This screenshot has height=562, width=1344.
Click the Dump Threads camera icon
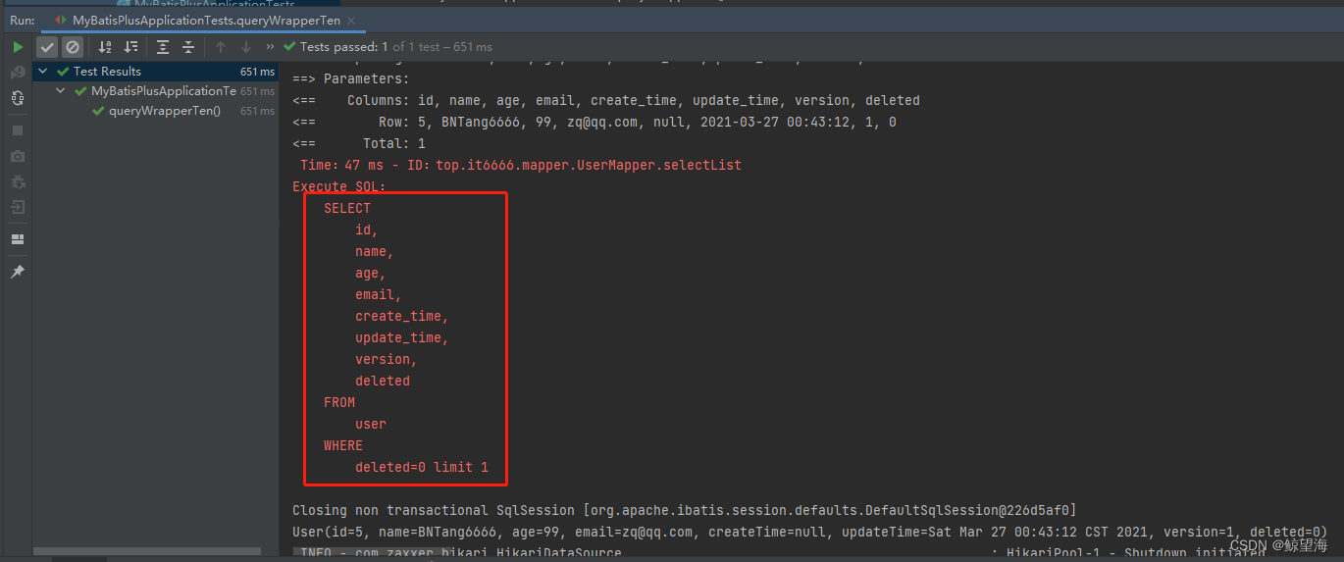[18, 156]
